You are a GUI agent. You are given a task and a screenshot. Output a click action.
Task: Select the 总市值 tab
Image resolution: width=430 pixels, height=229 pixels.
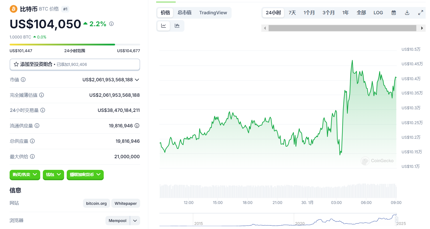click(185, 13)
